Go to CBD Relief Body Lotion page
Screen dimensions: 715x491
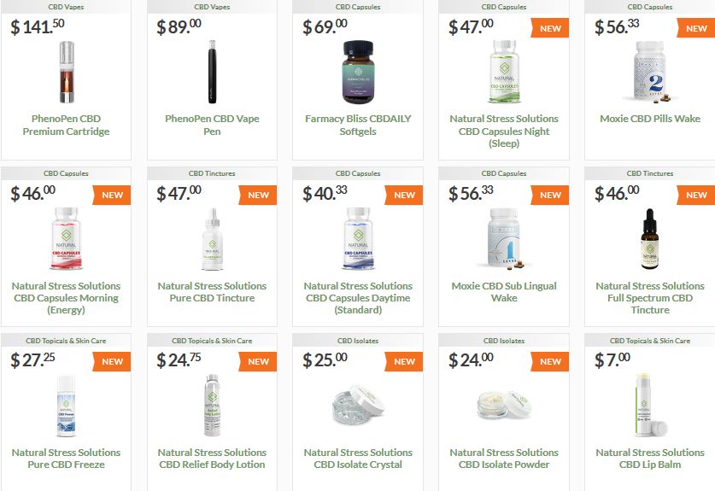[212, 459]
